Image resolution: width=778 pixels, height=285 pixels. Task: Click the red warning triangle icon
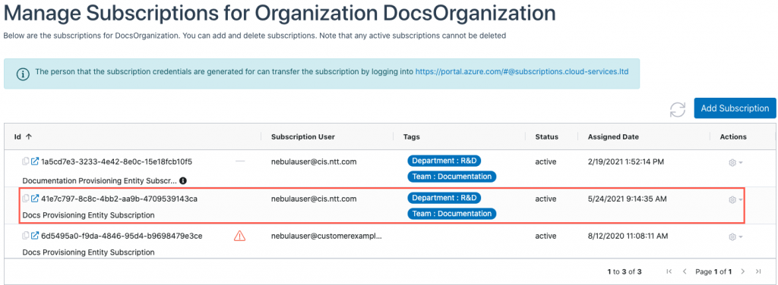coord(239,236)
